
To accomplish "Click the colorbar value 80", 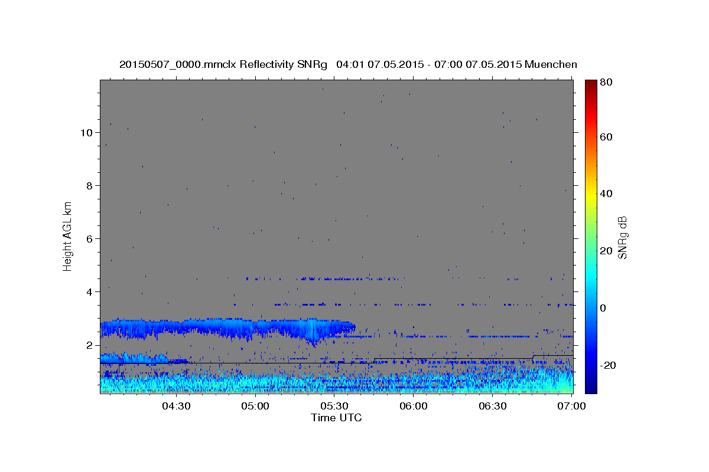I will point(607,83).
